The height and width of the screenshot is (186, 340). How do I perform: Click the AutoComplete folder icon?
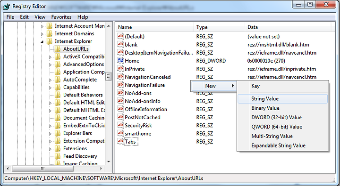click(x=58, y=80)
